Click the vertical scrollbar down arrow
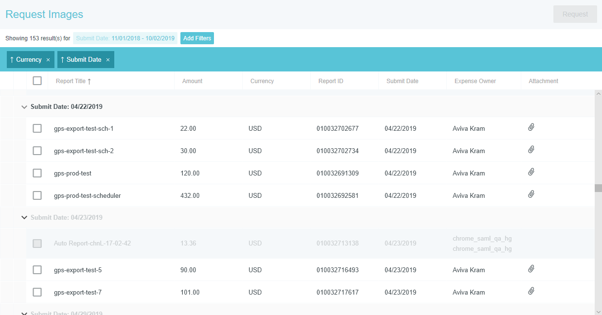The image size is (602, 315). pos(598,311)
